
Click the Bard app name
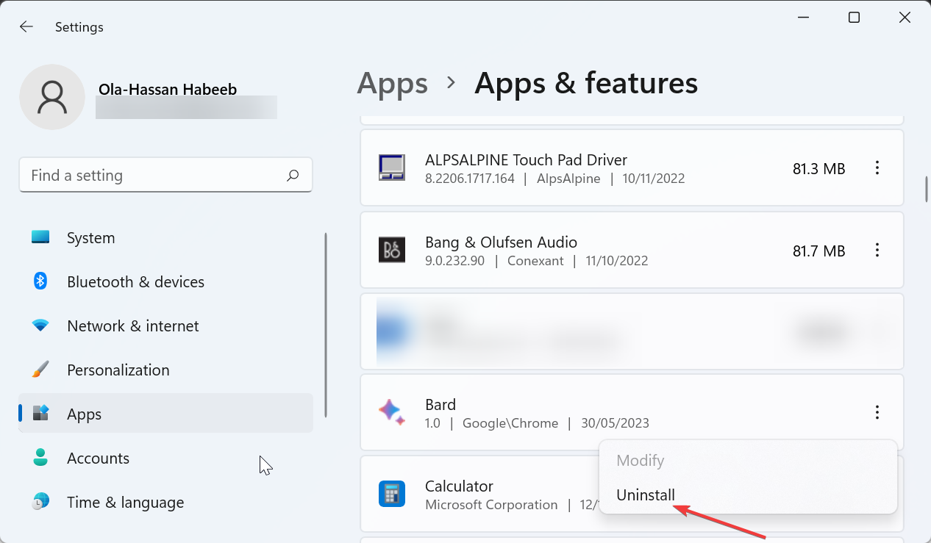click(440, 405)
